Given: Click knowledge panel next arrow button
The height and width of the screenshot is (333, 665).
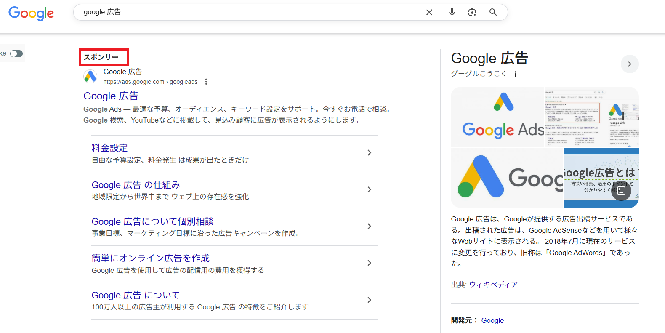Looking at the screenshot, I should [x=629, y=64].
